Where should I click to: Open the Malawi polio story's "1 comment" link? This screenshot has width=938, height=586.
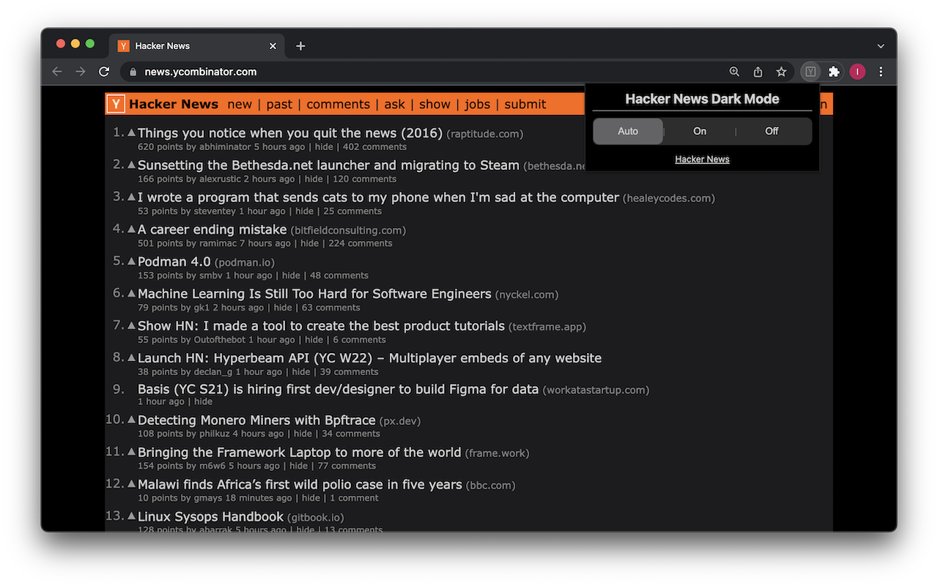click(x=354, y=498)
